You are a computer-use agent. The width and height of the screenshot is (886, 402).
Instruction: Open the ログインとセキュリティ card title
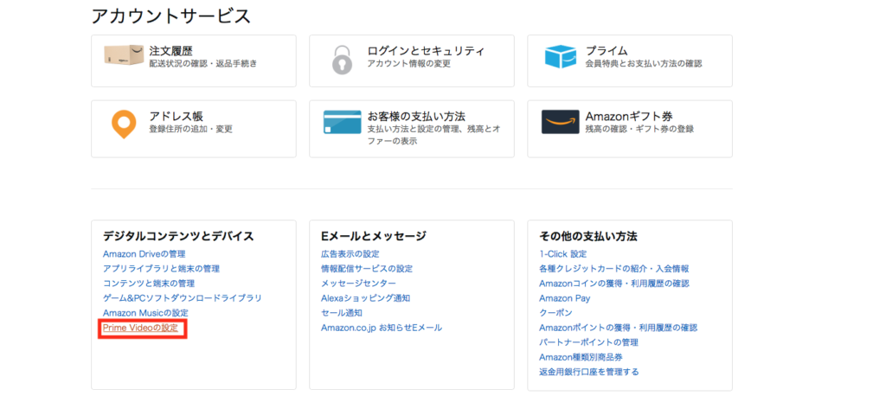pos(426,51)
